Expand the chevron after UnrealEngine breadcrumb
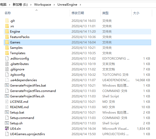 (80, 5)
